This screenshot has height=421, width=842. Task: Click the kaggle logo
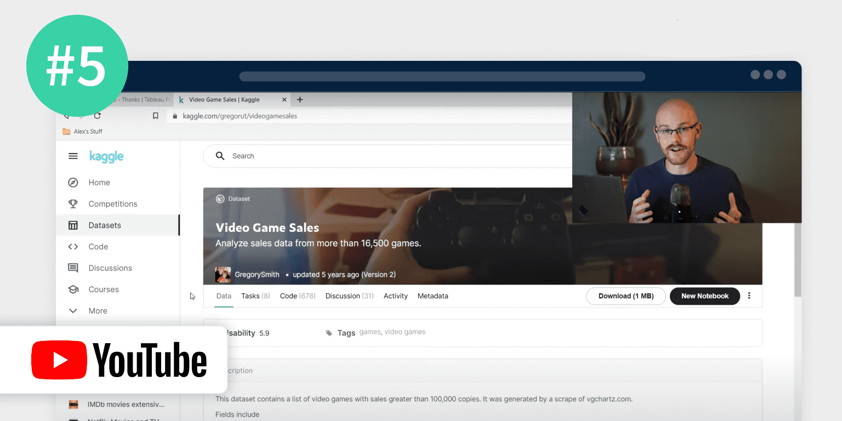pyautogui.click(x=106, y=157)
